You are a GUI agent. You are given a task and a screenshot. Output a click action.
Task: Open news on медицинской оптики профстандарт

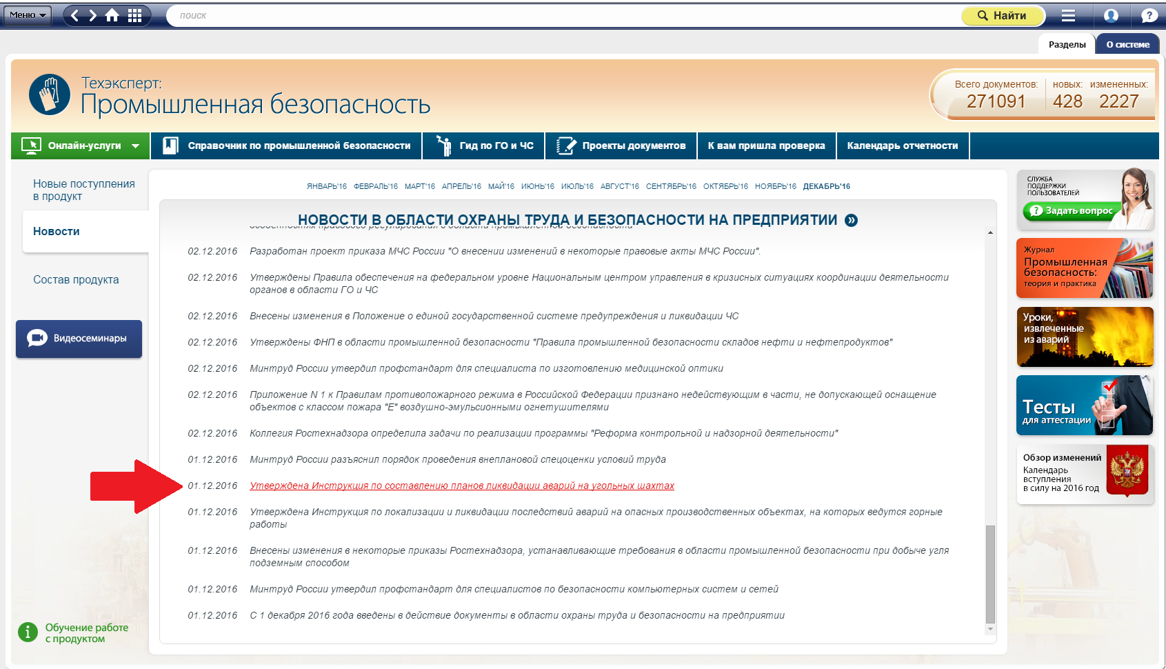pos(486,368)
